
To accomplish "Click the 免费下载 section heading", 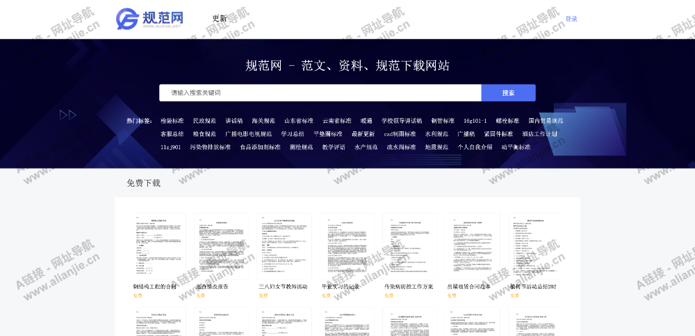I will click(x=144, y=183).
